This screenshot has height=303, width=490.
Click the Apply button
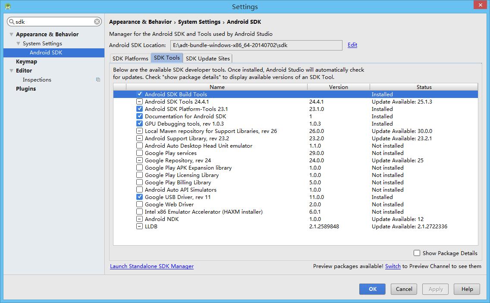point(436,289)
